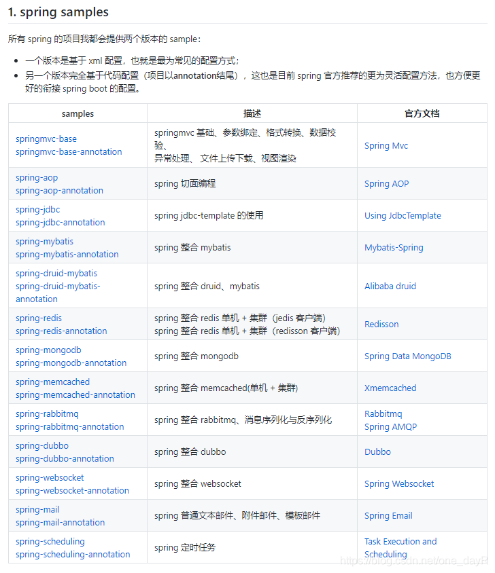This screenshot has width=495, height=573.
Task: Open Xmemcached docs link
Action: click(391, 388)
